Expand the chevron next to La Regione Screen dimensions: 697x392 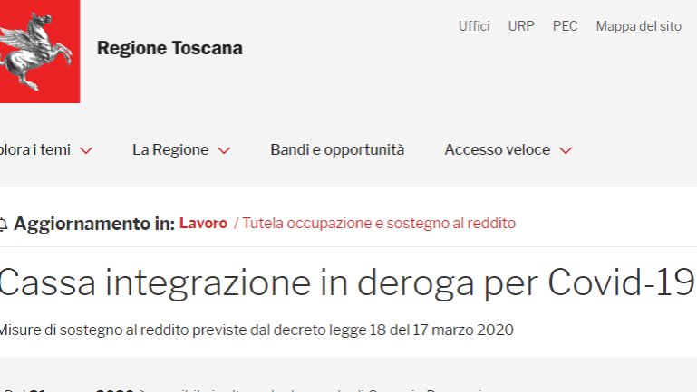[x=224, y=151]
